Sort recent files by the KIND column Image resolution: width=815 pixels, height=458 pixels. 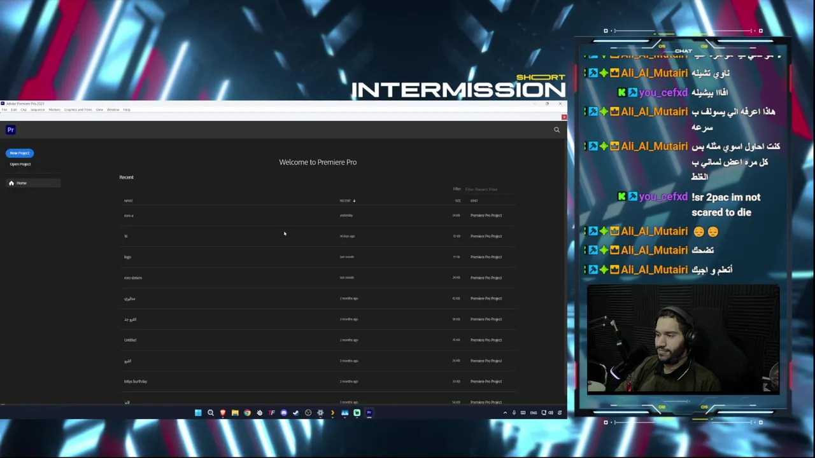click(x=474, y=201)
